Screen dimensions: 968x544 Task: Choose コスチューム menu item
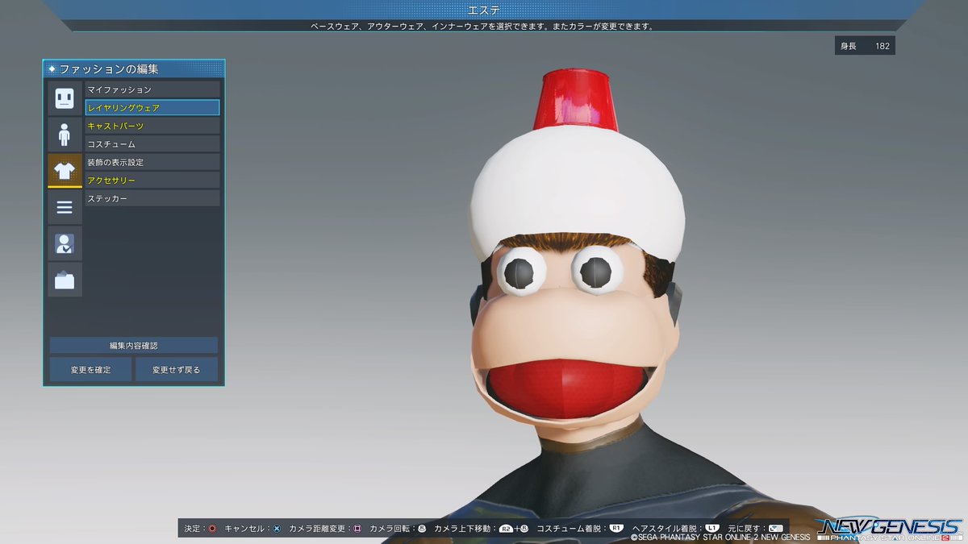(152, 143)
